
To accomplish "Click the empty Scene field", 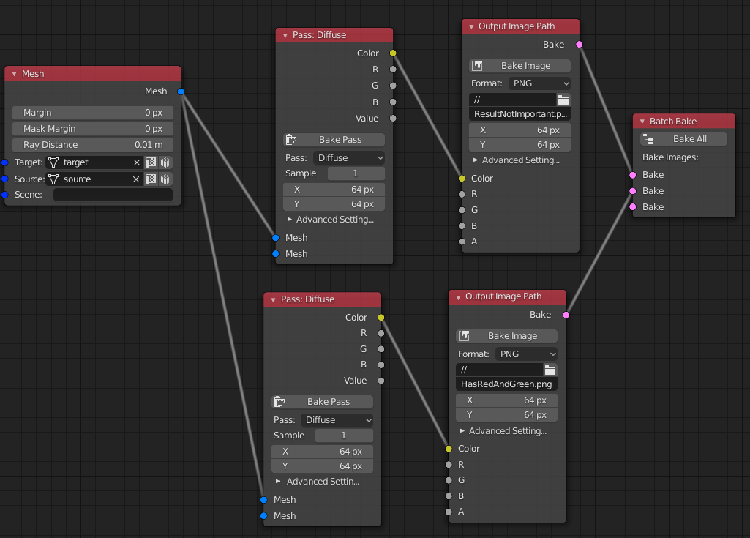I will click(x=113, y=195).
